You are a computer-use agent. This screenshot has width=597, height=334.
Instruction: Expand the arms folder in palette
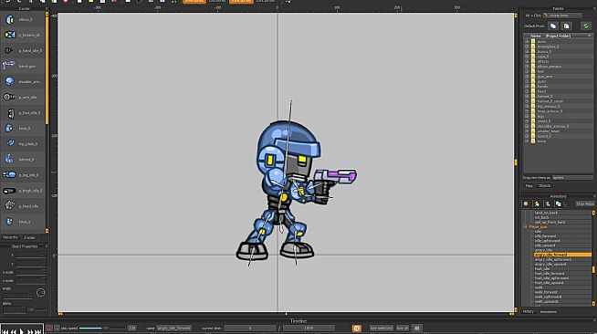pyautogui.click(x=527, y=41)
